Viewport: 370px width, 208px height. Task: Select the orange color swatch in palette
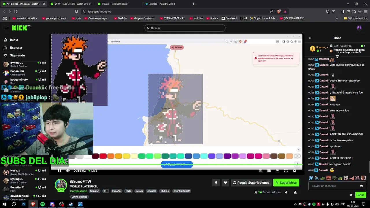click(x=111, y=156)
